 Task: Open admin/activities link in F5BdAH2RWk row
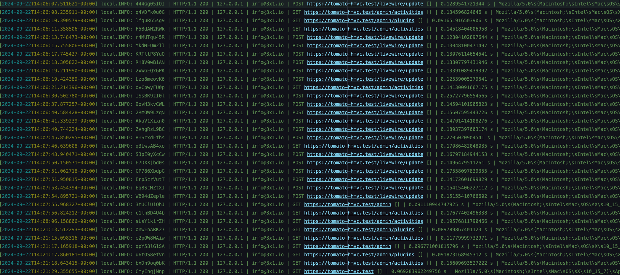point(364,29)
